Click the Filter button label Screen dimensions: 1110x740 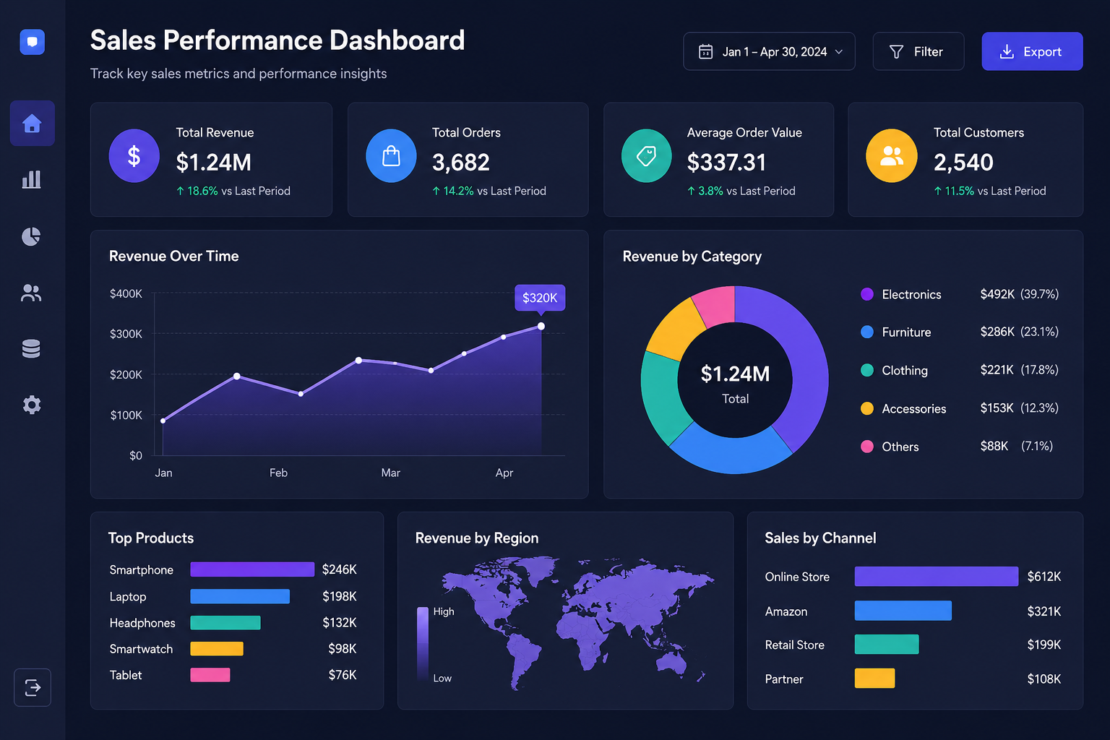click(928, 52)
